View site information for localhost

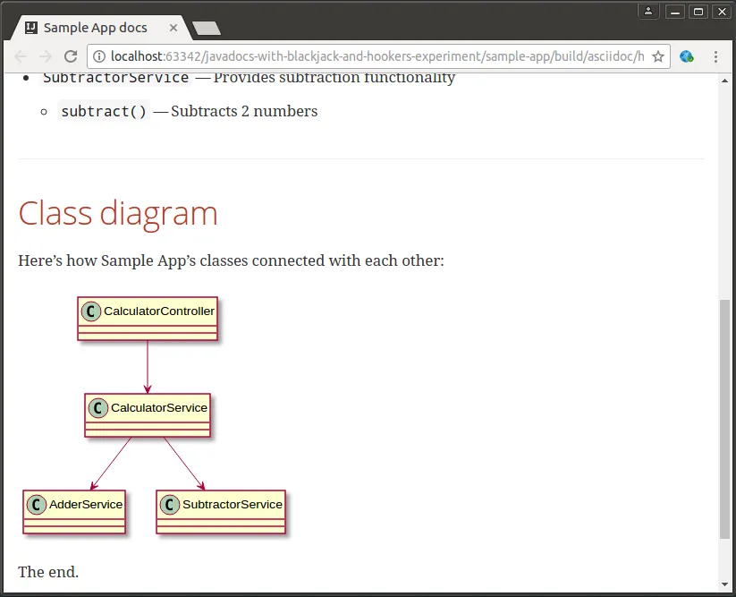(x=98, y=56)
